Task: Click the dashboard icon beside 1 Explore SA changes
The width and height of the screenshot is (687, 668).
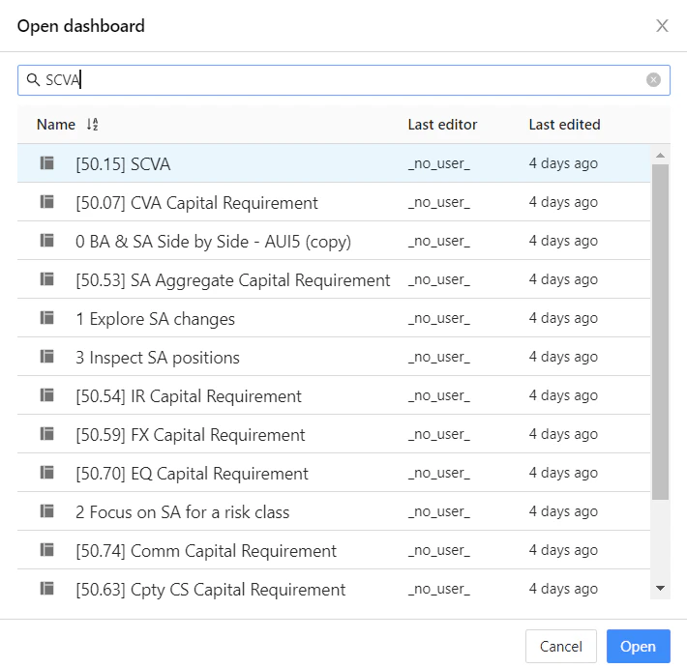Action: click(x=46, y=318)
